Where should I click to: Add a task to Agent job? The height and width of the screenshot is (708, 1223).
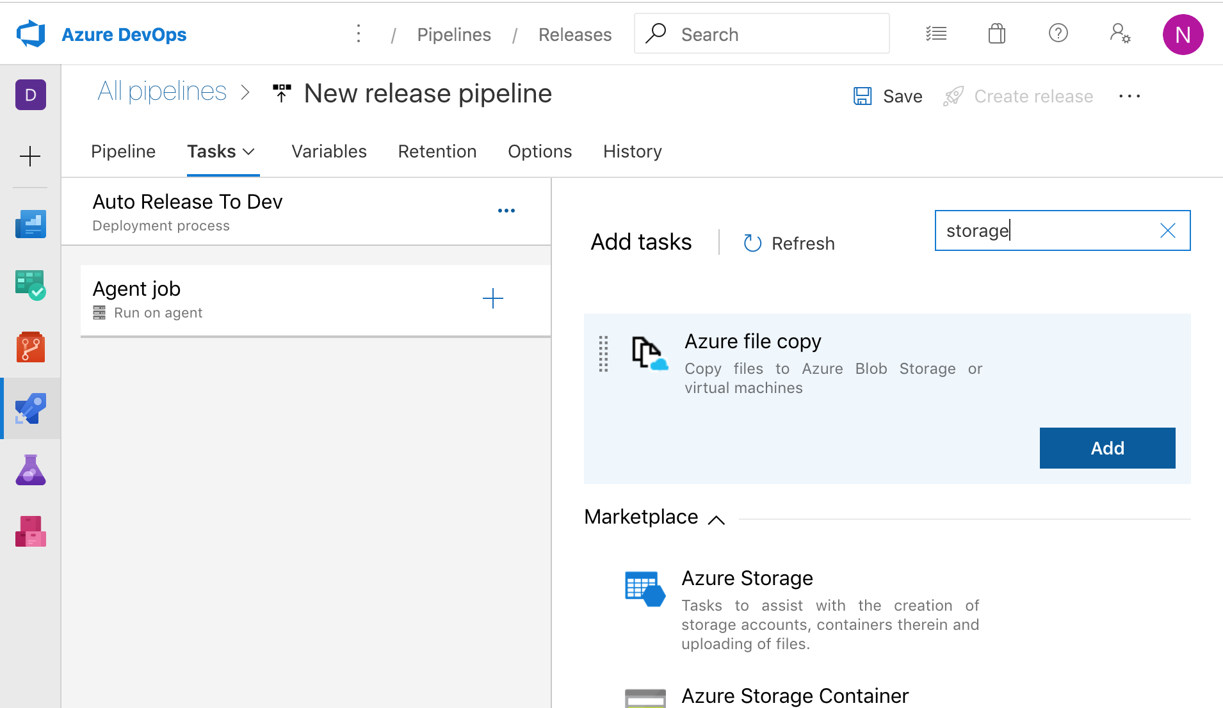click(x=493, y=298)
